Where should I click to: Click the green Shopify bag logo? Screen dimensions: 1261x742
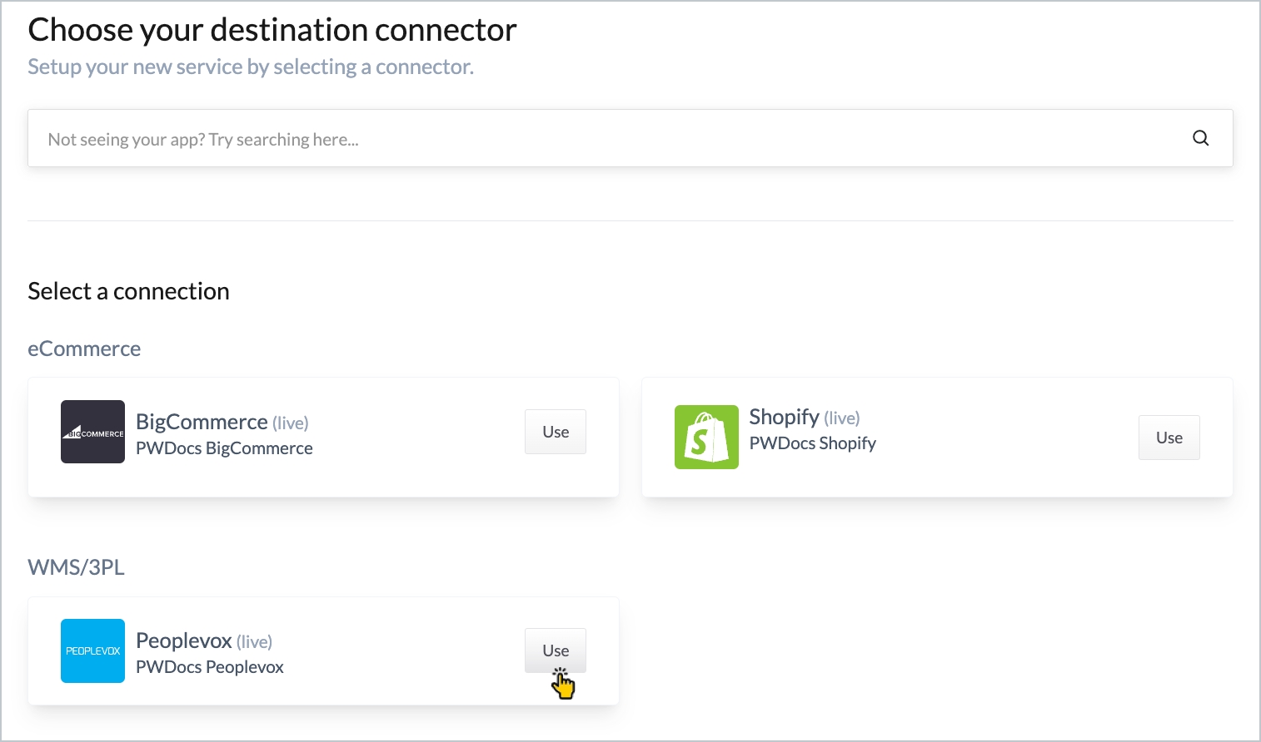click(x=706, y=438)
